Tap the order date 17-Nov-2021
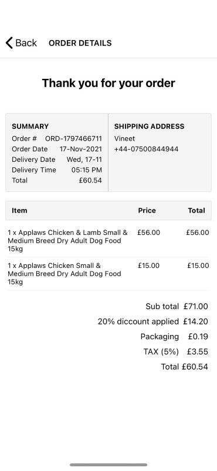Viewport: 217px width, 471px height. click(81, 149)
